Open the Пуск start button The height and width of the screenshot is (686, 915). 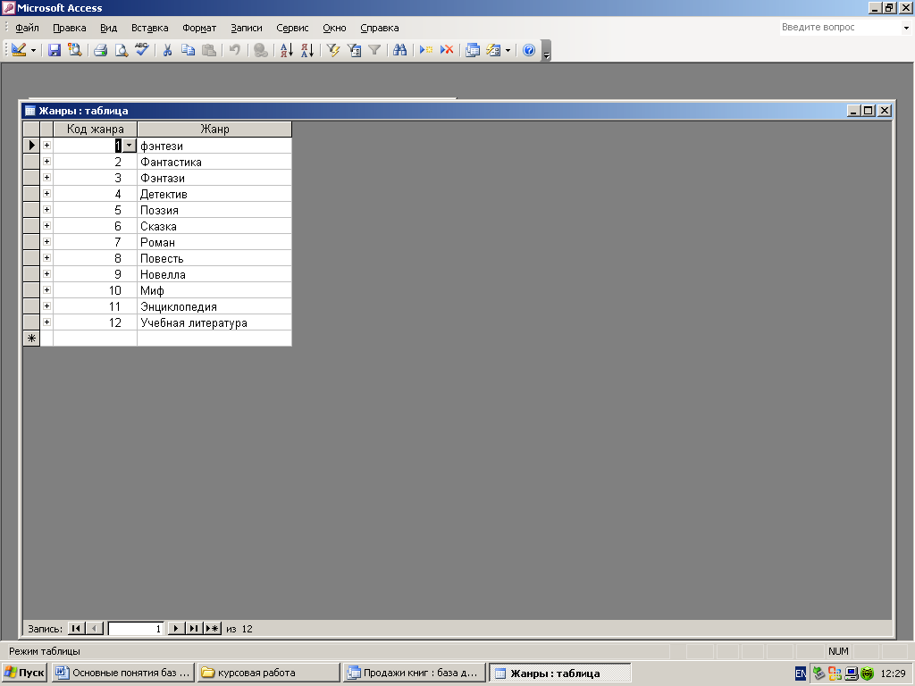(x=24, y=673)
